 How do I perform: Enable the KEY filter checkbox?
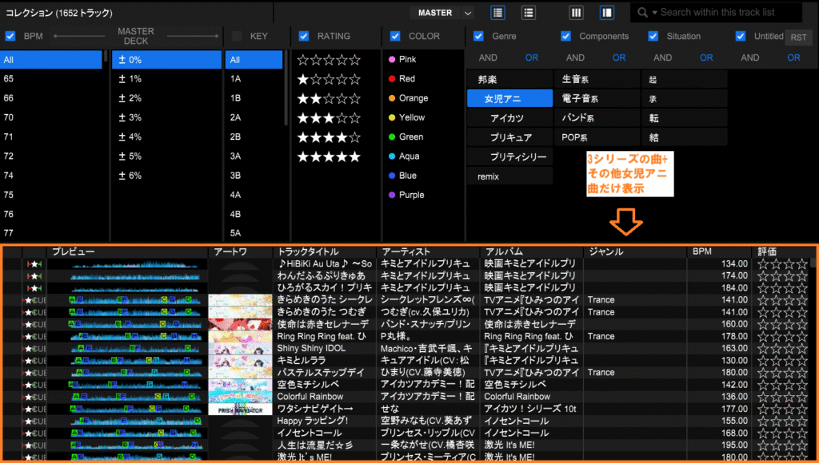click(237, 36)
